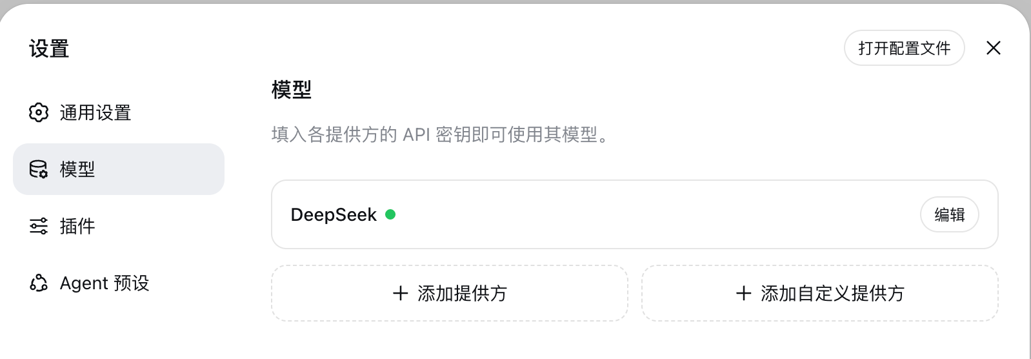Click the sliders icon next to 插件
This screenshot has height=359, width=1031.
pyautogui.click(x=39, y=226)
